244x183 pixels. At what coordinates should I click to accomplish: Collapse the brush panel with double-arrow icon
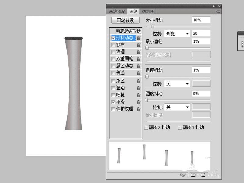pos(214,6)
